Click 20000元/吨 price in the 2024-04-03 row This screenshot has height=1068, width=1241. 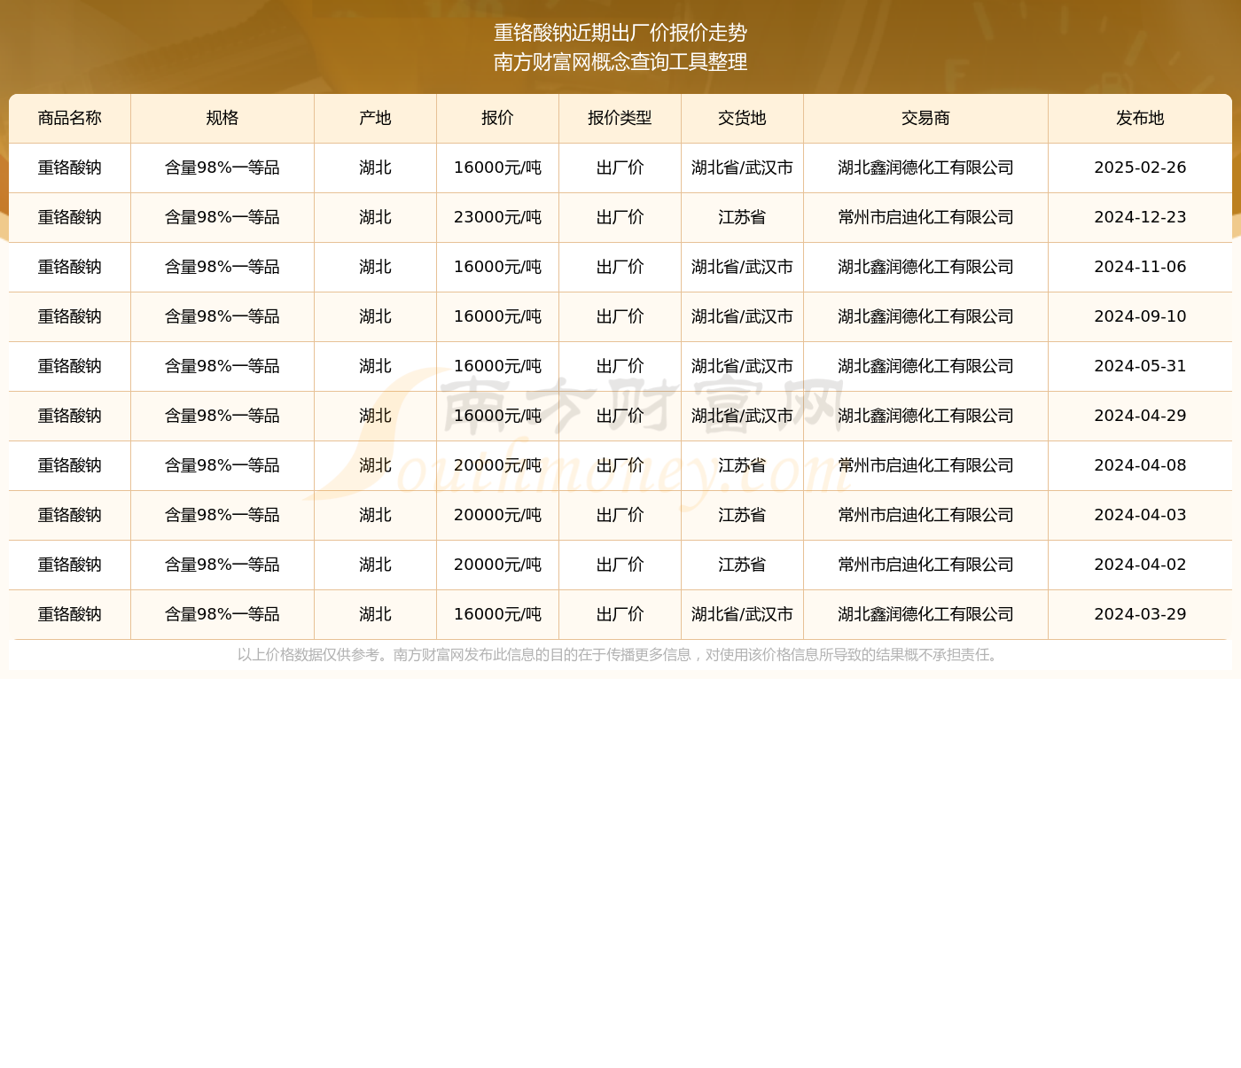coord(498,516)
